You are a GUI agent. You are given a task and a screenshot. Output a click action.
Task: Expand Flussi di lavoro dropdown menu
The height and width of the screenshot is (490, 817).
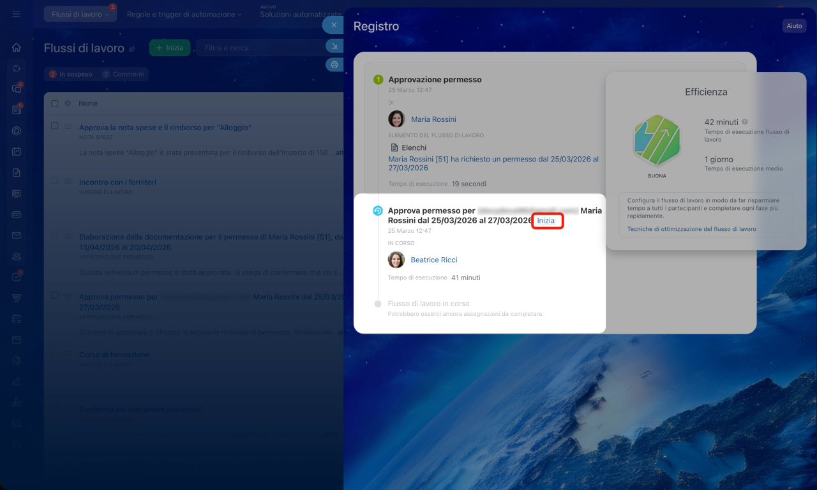(x=80, y=14)
